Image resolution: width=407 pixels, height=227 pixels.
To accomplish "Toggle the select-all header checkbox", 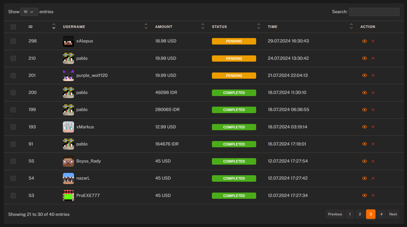I will [x=13, y=27].
